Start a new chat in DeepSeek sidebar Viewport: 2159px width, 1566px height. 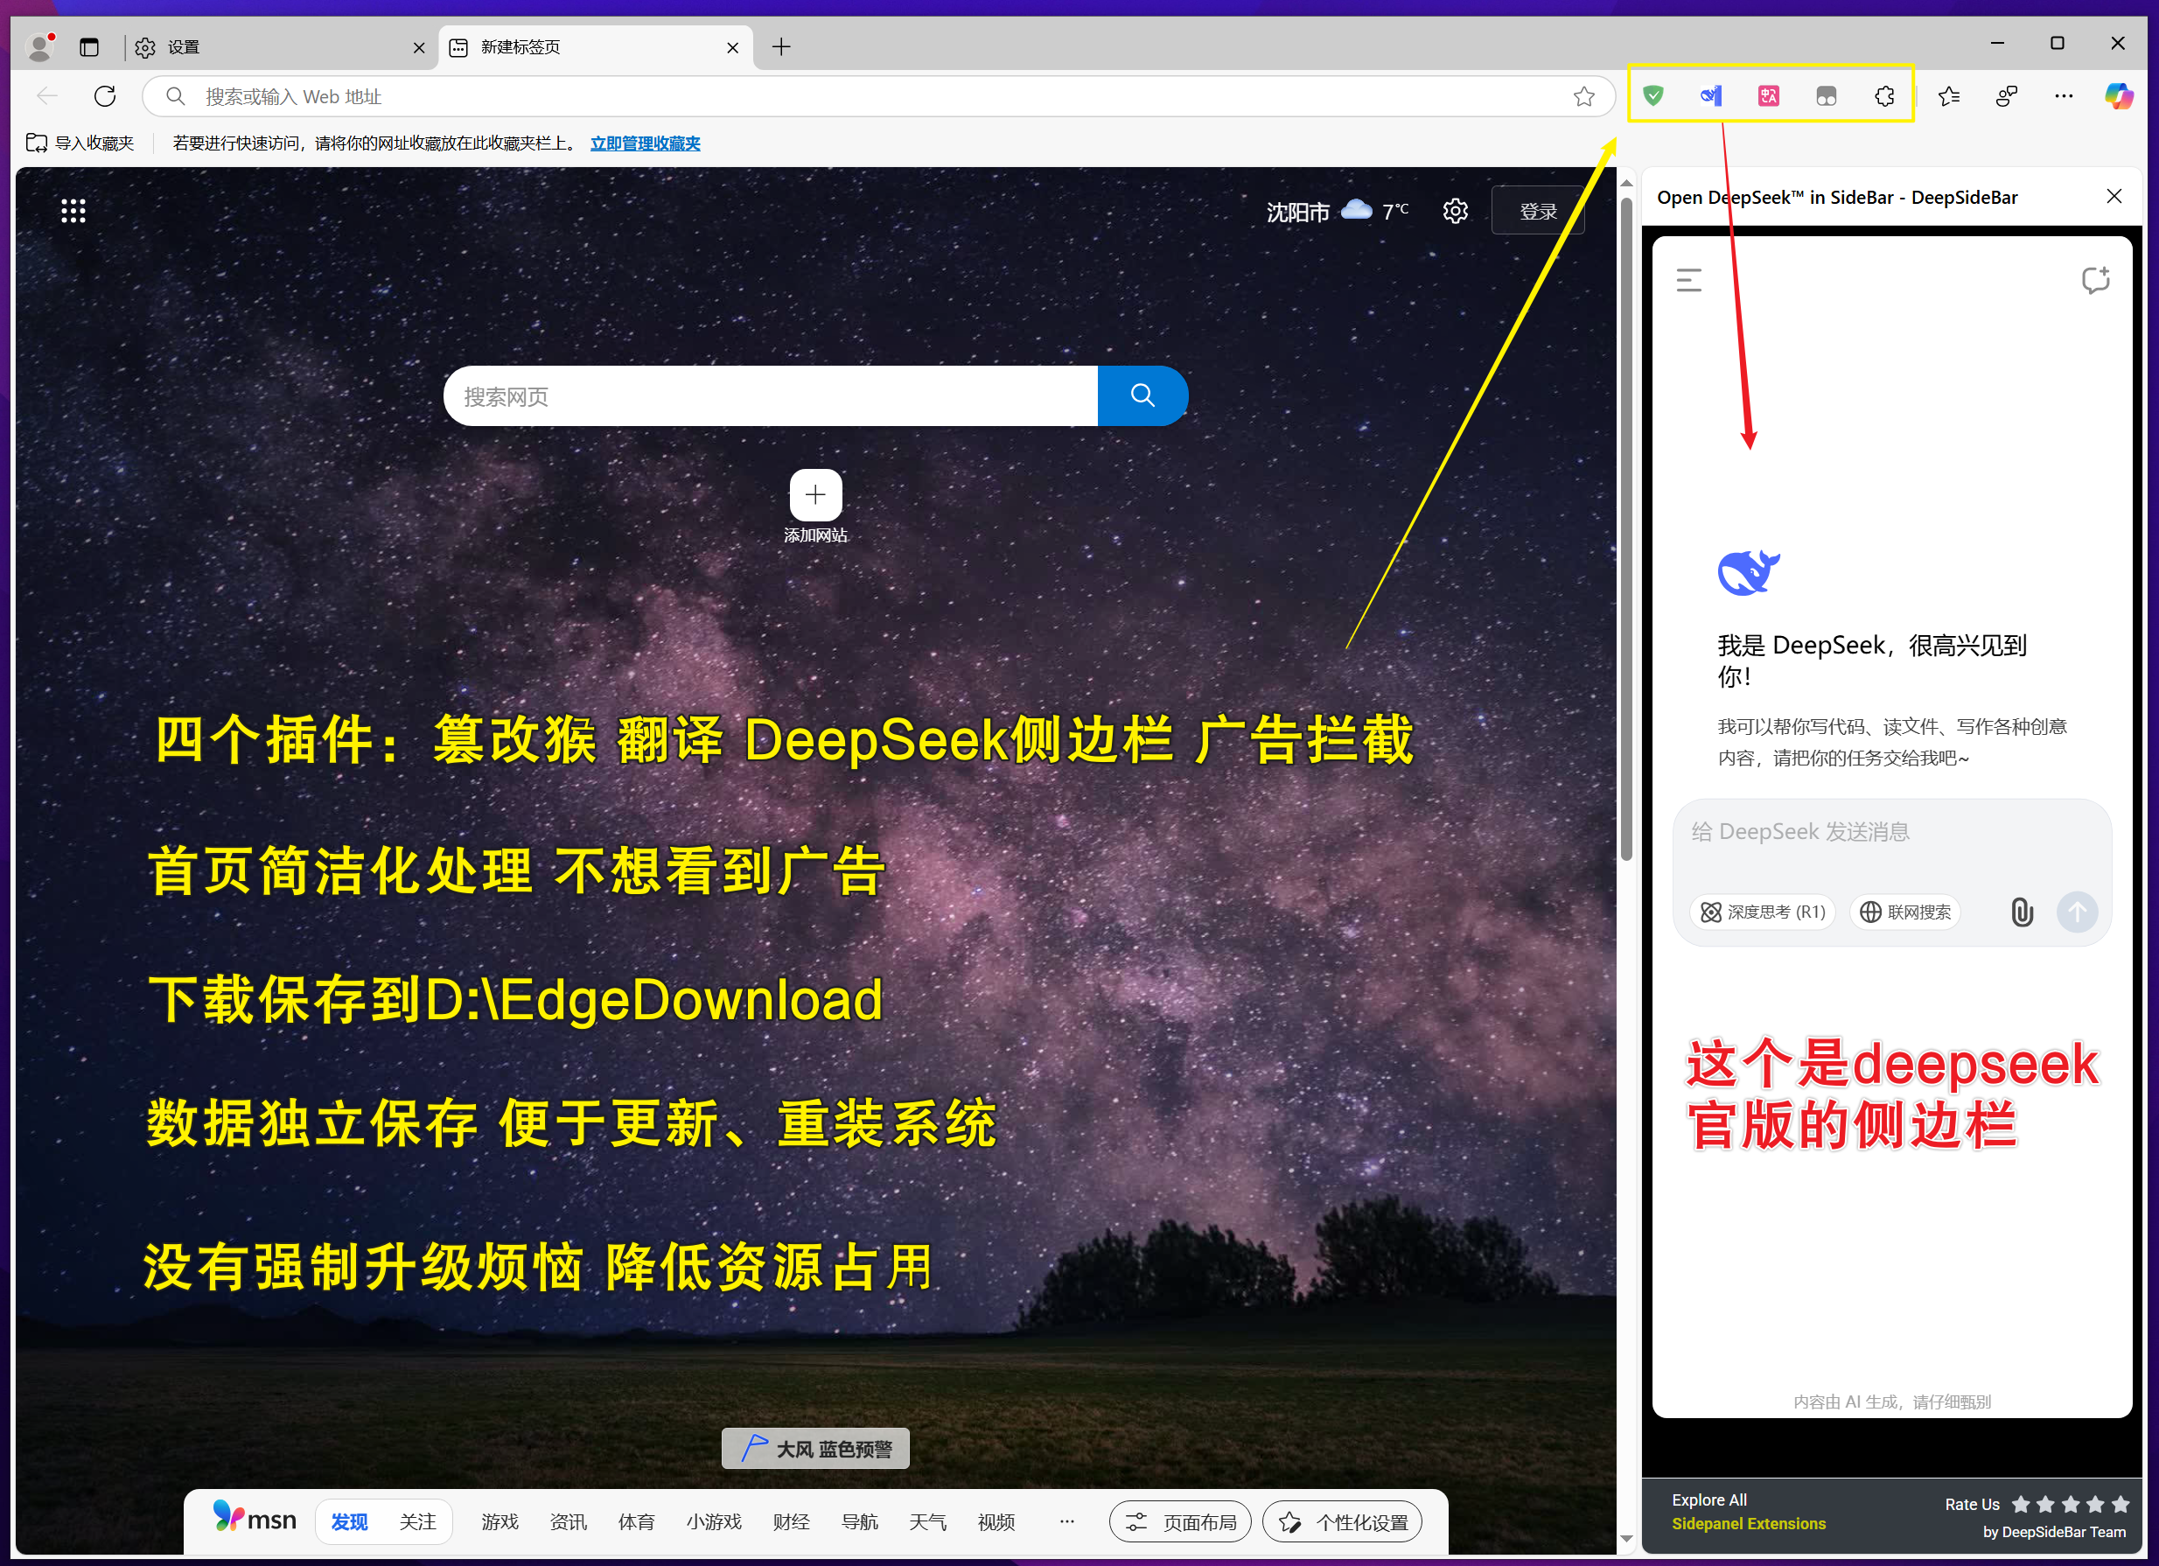2096,280
